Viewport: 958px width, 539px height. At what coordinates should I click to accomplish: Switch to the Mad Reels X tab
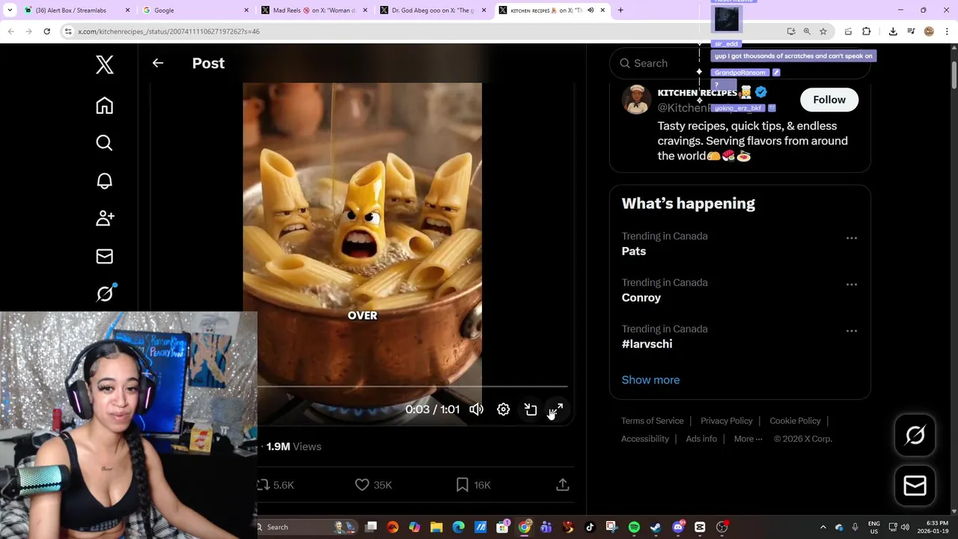314,10
